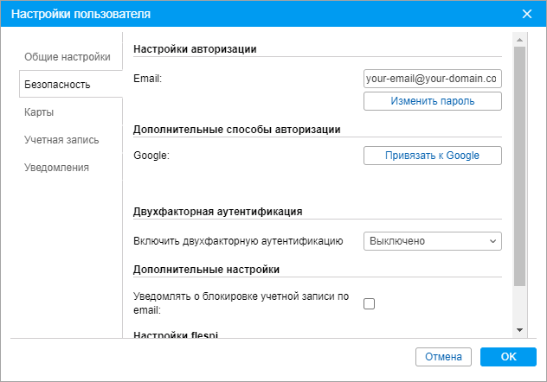Click the scrollbar up arrow
The width and height of the screenshot is (547, 382).
[x=519, y=40]
